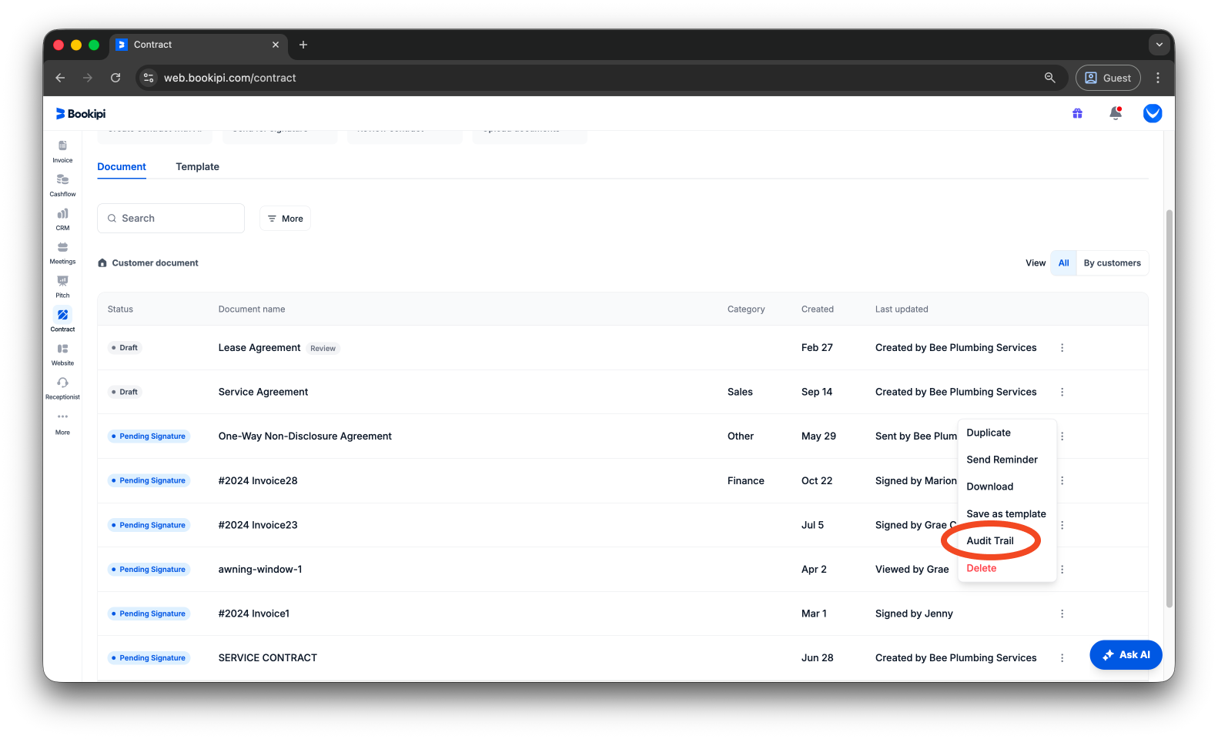Open a new browser tab

click(303, 45)
